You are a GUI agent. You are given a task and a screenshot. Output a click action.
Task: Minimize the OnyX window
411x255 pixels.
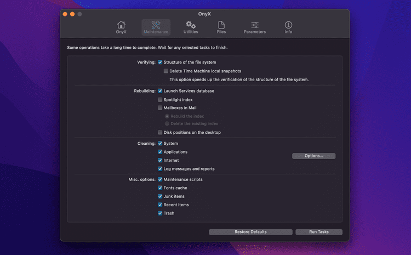tap(72, 14)
